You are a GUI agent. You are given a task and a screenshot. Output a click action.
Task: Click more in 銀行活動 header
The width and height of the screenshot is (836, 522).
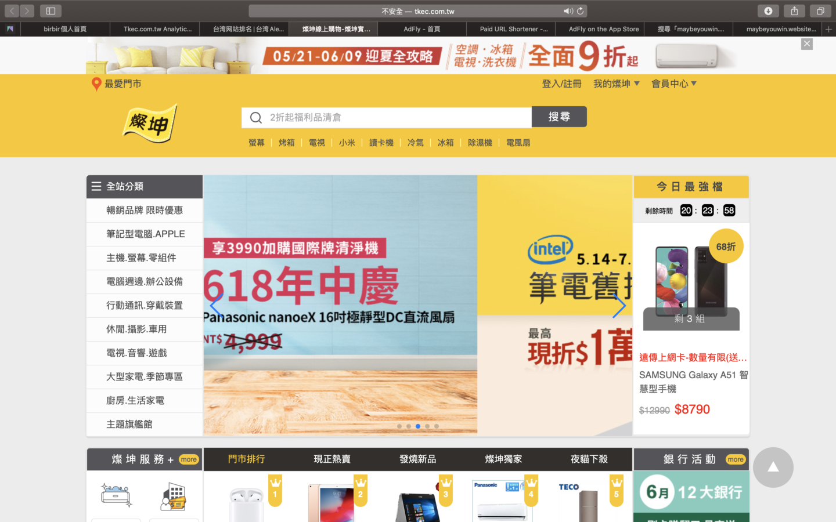[x=736, y=459]
